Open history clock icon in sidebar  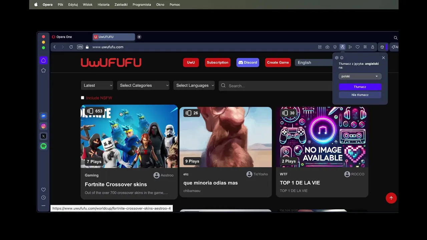tap(43, 198)
